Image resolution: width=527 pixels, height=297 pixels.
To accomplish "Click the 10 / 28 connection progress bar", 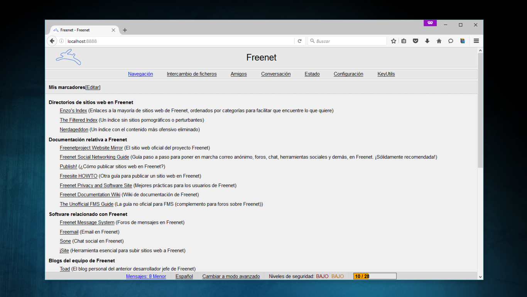I will pyautogui.click(x=375, y=276).
